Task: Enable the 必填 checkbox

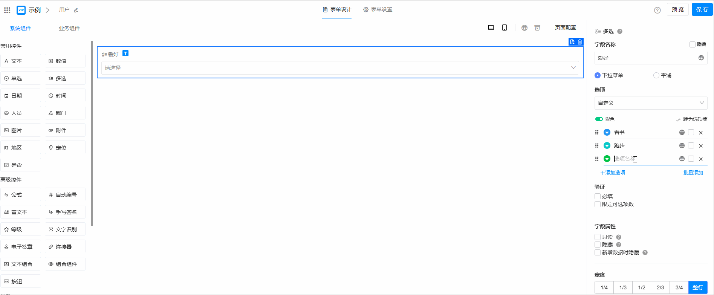Action: click(x=598, y=196)
